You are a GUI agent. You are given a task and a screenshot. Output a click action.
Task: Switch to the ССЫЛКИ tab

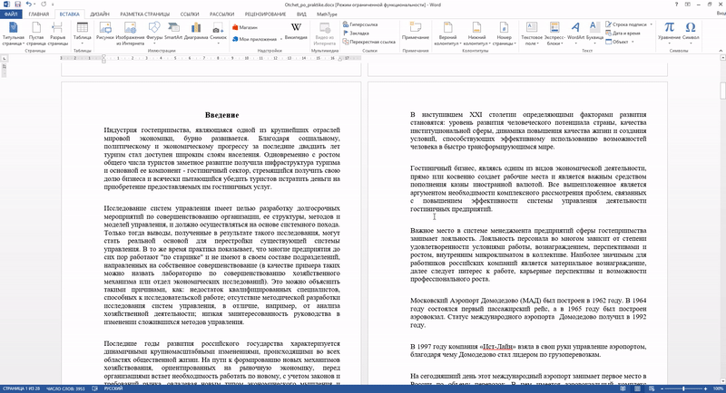pyautogui.click(x=190, y=14)
